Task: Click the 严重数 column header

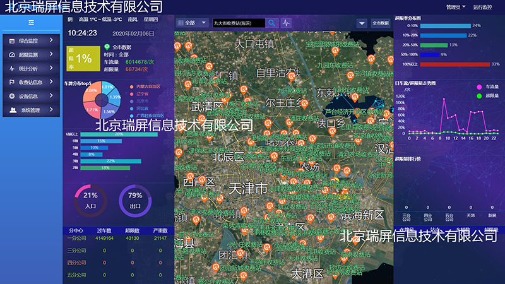Action: pos(160,230)
